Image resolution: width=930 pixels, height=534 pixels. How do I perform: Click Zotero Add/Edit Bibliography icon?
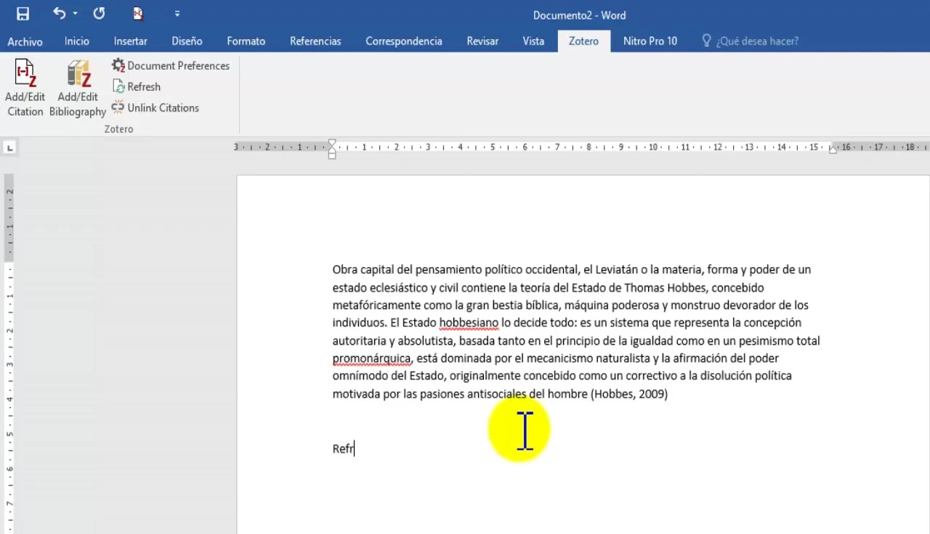pyautogui.click(x=78, y=73)
